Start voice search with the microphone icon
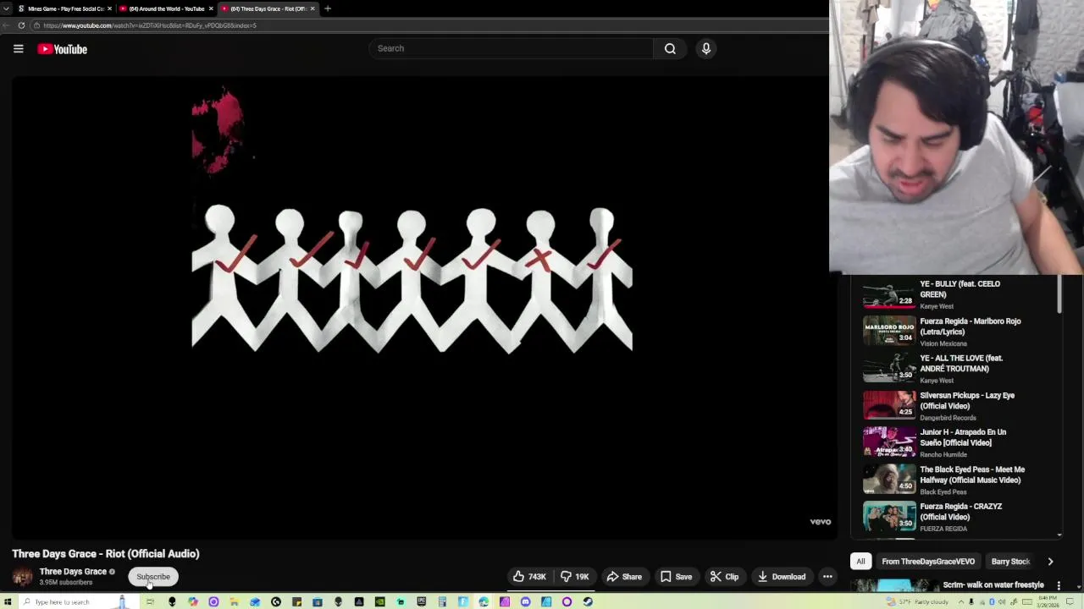Screen dimensions: 1084x609 [705, 48]
